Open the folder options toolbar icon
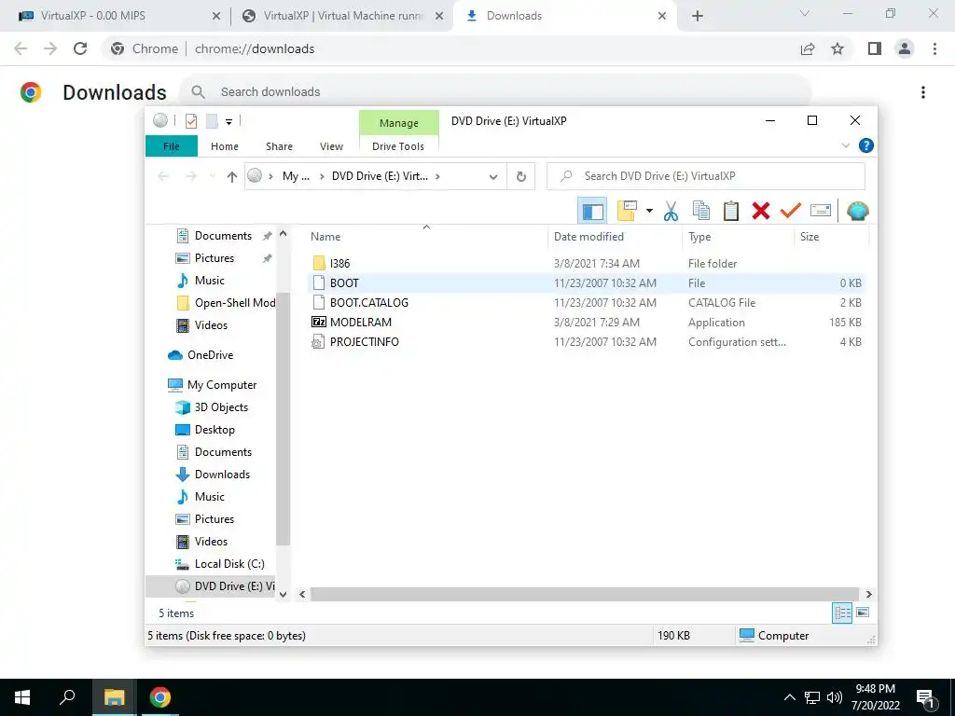Screen dimensions: 955x716 (627, 212)
